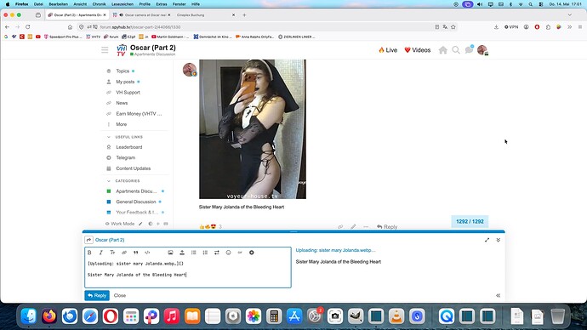This screenshot has width=587, height=330.
Task: Edit the post with pencil icon
Action: pos(353,227)
